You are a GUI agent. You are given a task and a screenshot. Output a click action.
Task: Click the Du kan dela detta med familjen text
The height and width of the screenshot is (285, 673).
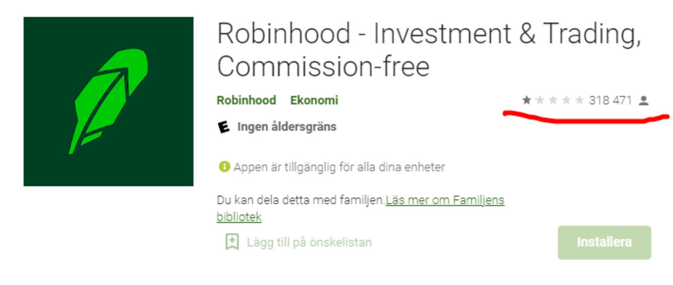click(300, 200)
